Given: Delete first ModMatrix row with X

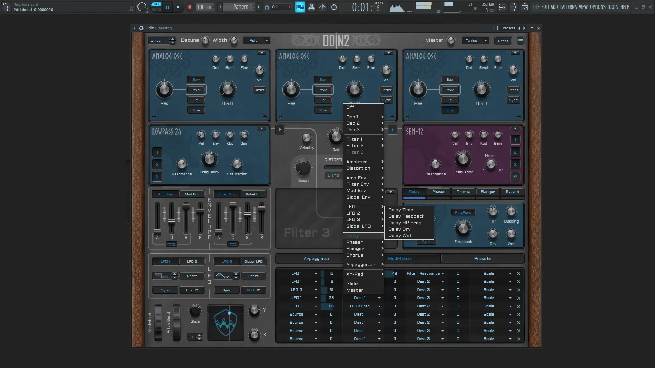Looking at the screenshot, I should 518,274.
